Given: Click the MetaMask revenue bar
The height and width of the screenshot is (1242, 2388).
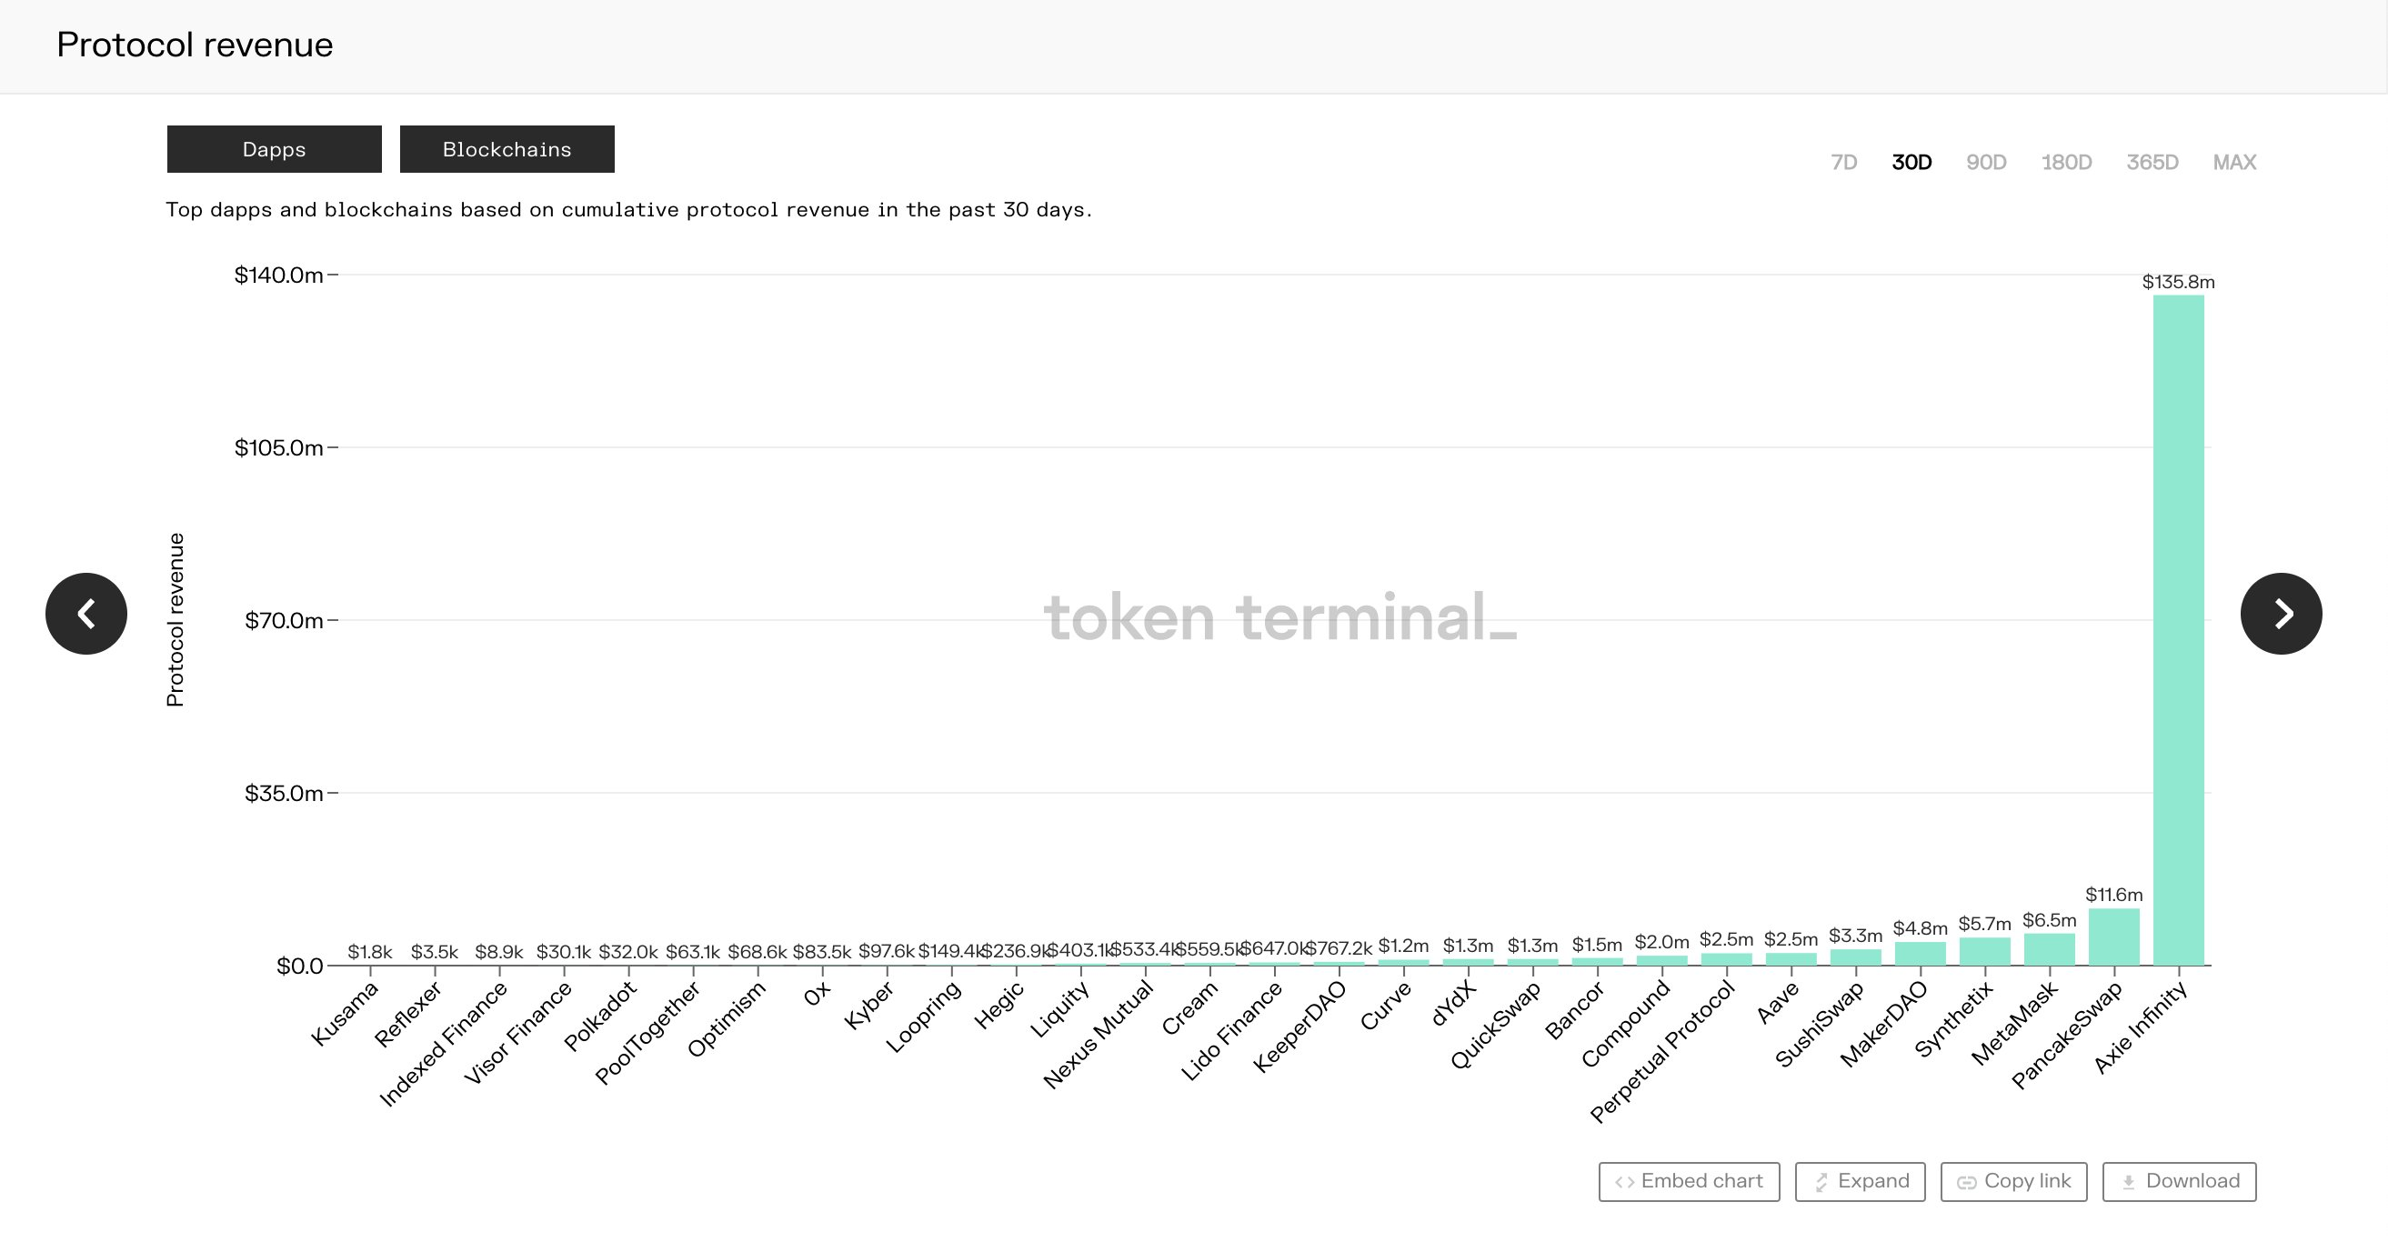Looking at the screenshot, I should tap(2050, 950).
